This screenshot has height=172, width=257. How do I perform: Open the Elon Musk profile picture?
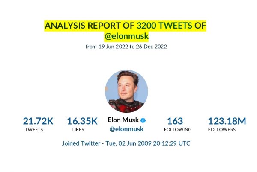coord(126,91)
